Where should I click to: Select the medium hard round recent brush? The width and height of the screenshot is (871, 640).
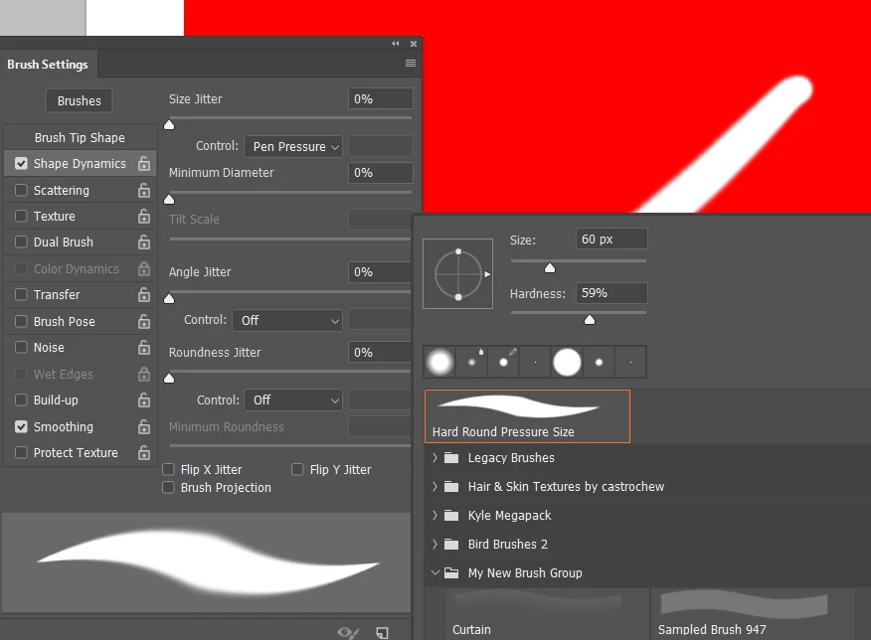click(x=599, y=363)
